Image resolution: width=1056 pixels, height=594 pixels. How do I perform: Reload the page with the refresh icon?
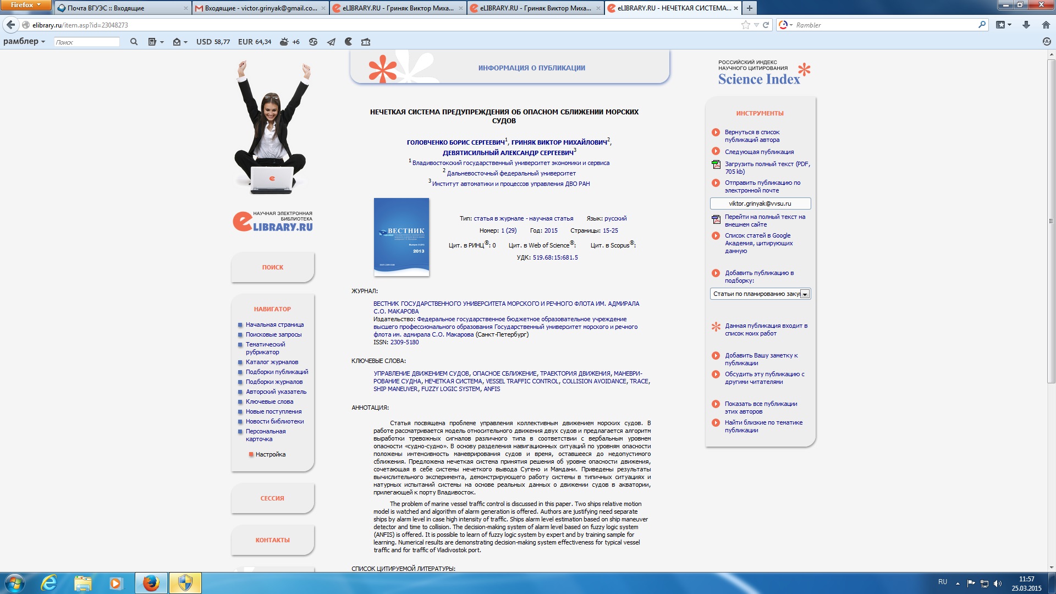point(766,25)
